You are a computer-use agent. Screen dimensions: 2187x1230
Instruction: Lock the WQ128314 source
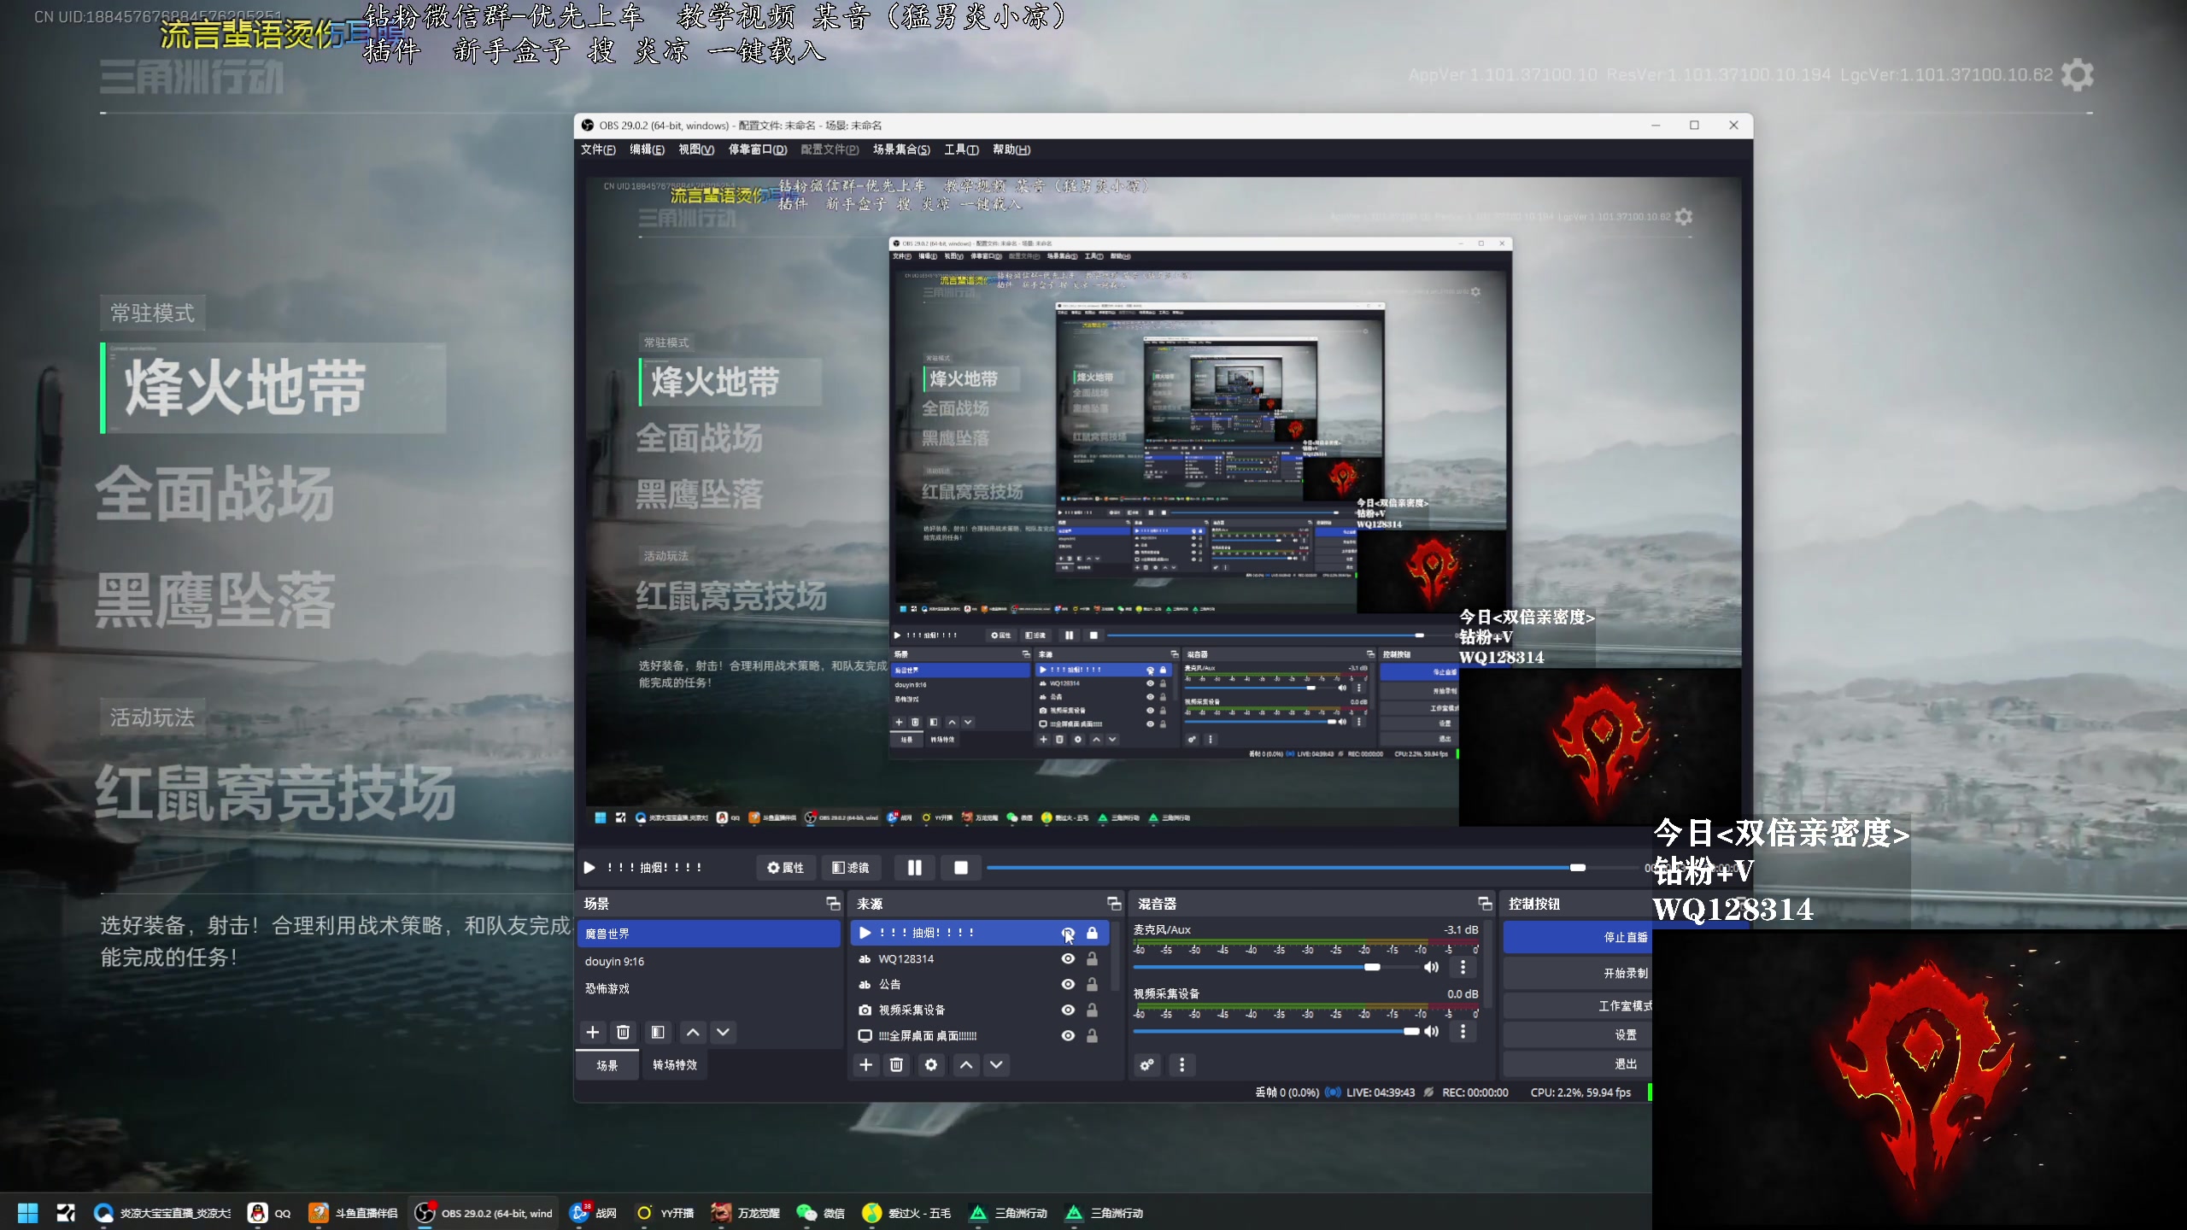click(x=1092, y=958)
